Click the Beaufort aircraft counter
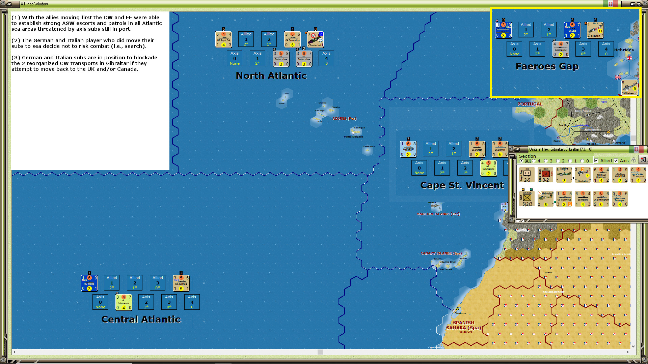Image resolution: width=648 pixels, height=364 pixels. tap(595, 30)
